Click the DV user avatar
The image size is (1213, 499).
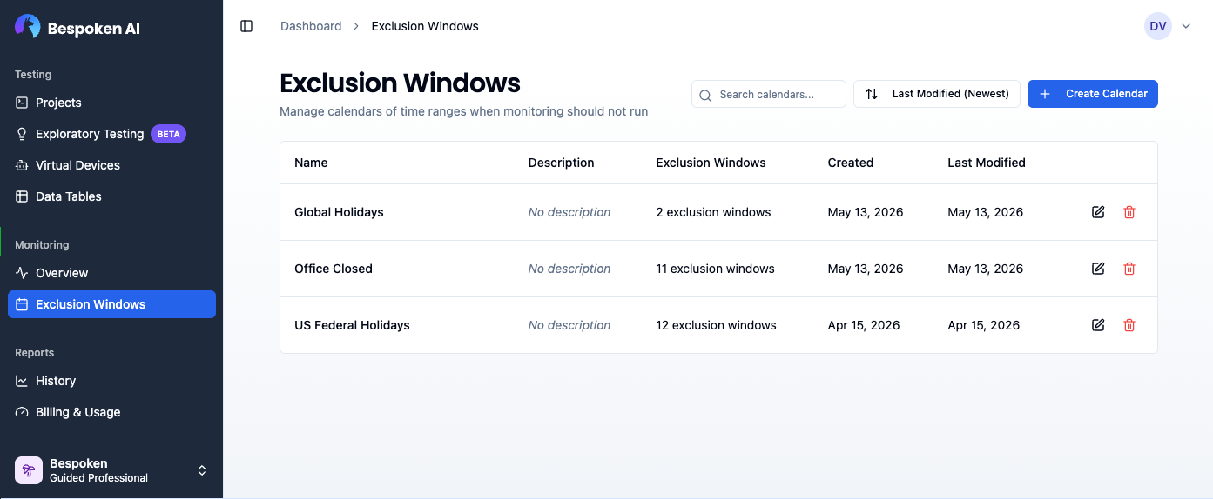pyautogui.click(x=1158, y=26)
